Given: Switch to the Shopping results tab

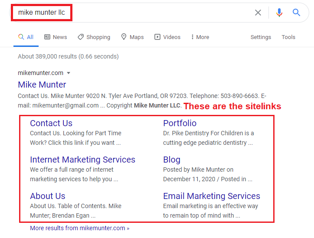Looking at the screenshot, I should click(x=94, y=37).
